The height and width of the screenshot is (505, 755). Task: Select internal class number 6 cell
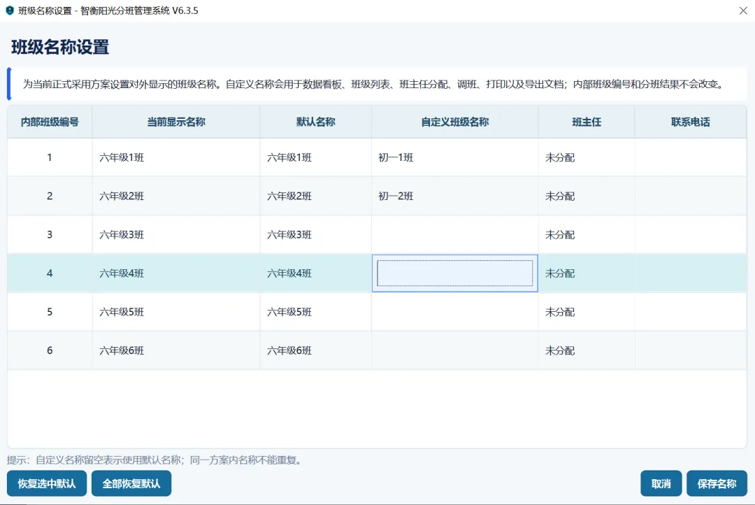coord(50,350)
